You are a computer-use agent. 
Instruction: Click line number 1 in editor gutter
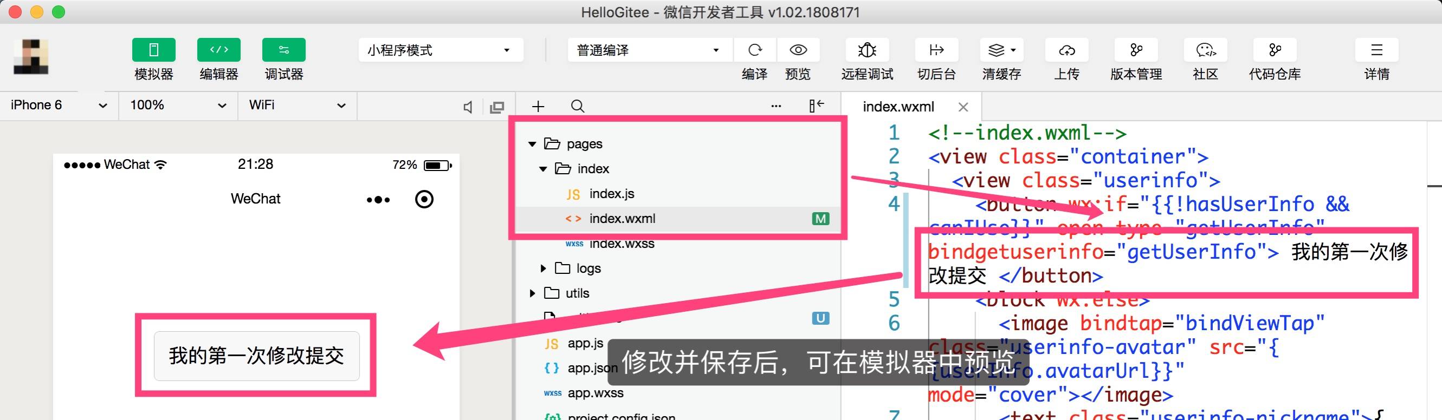click(894, 133)
